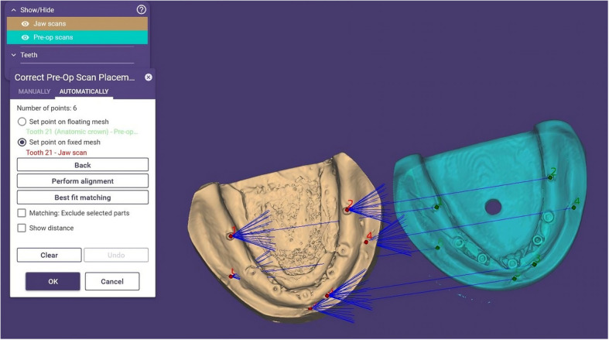Click the Pre-op scans row

pyautogui.click(x=77, y=37)
